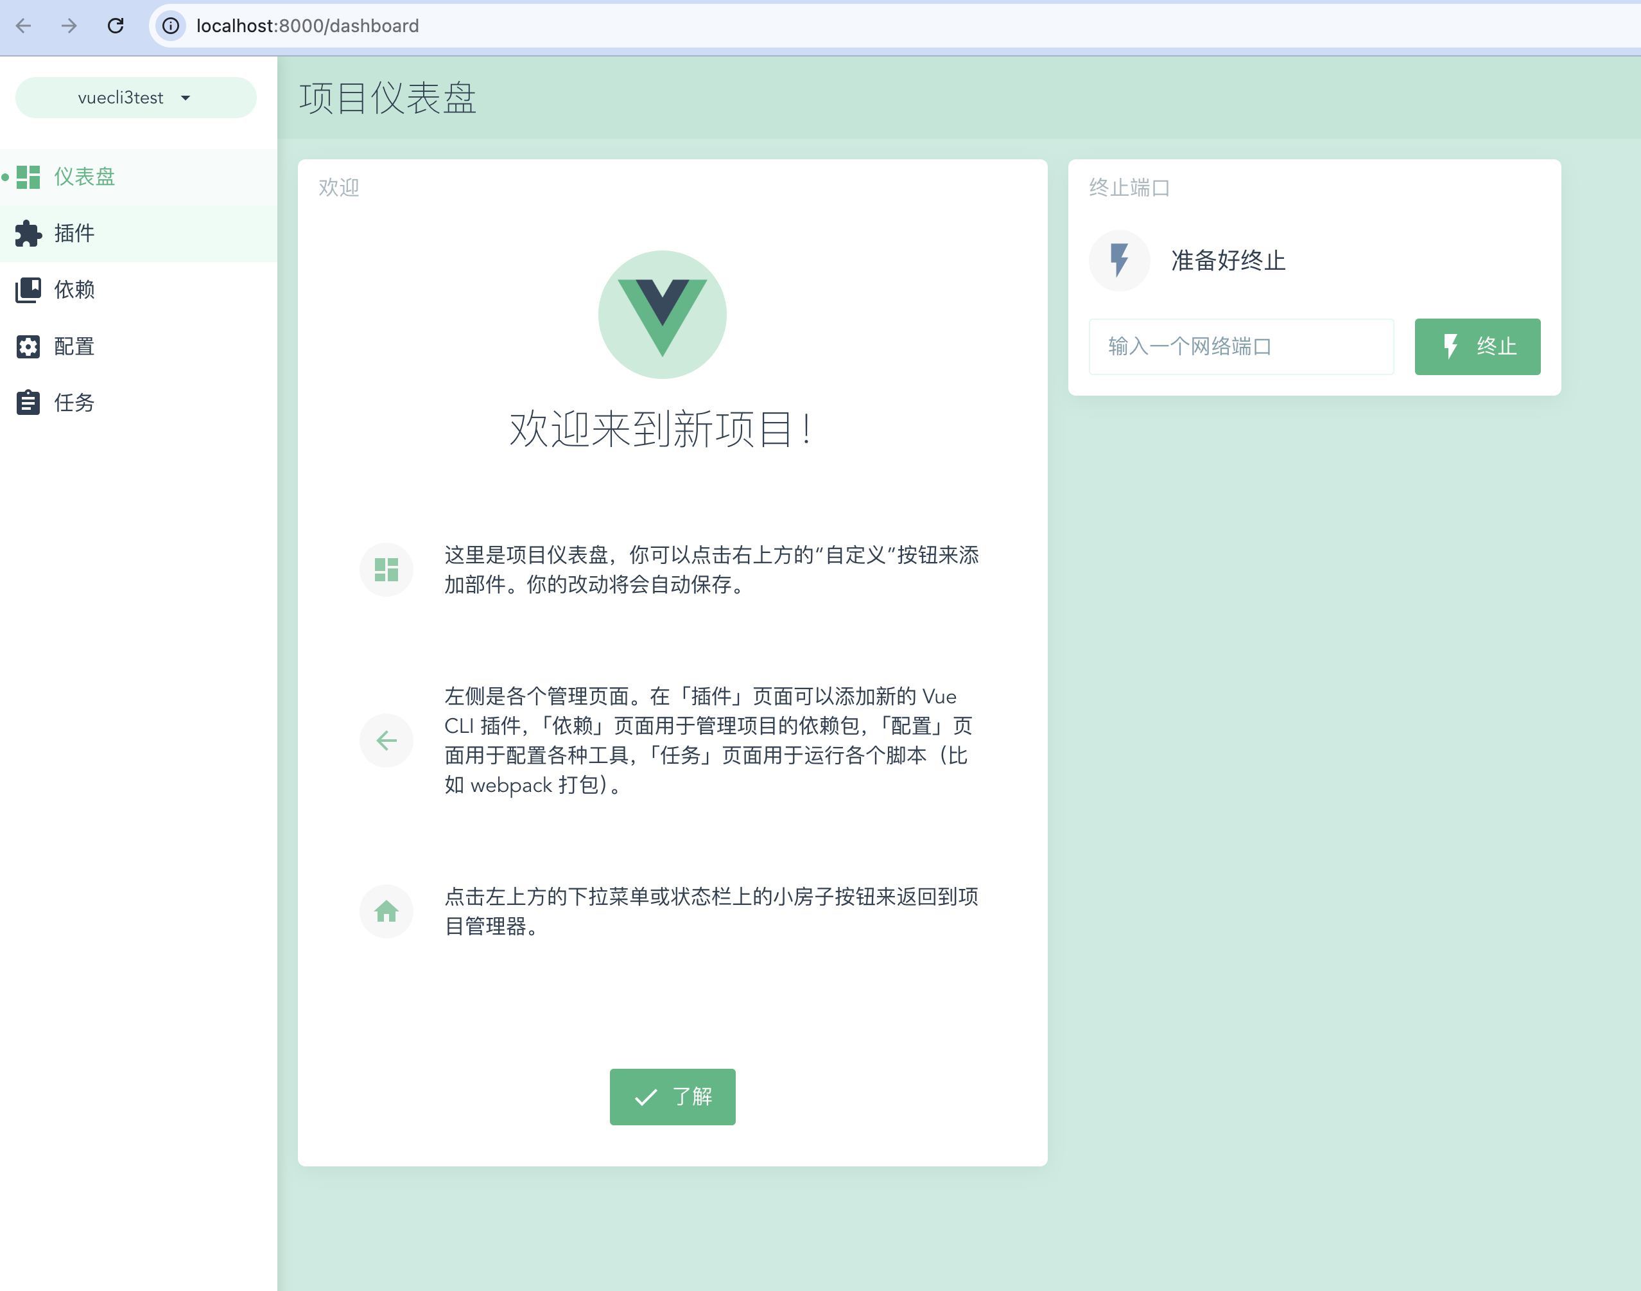Focus the network port input field
The width and height of the screenshot is (1641, 1291).
1240,346
